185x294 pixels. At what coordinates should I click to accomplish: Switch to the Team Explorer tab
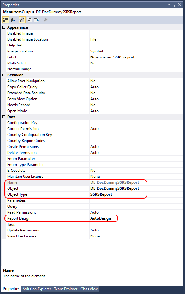coord(66,289)
